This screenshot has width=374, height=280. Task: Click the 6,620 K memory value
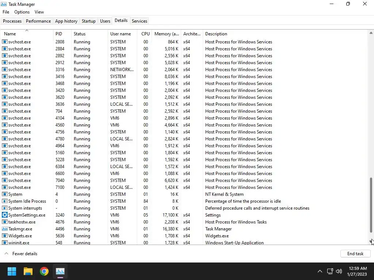(171, 180)
